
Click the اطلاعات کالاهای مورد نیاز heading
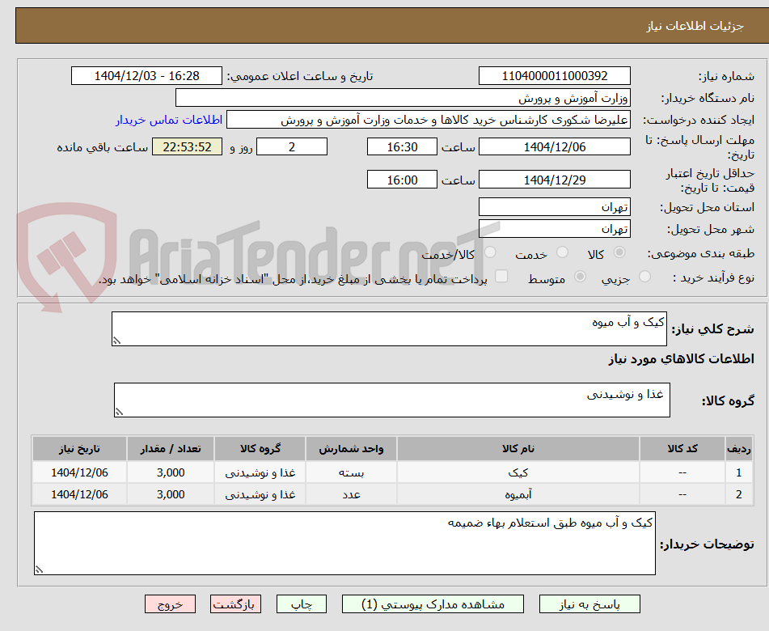(x=681, y=359)
